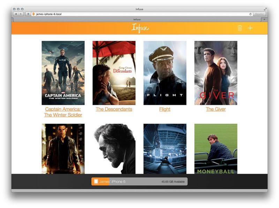The height and width of the screenshot is (208, 279).
Task: Click the James' iPhone 6 storage bar
Action: [139, 181]
